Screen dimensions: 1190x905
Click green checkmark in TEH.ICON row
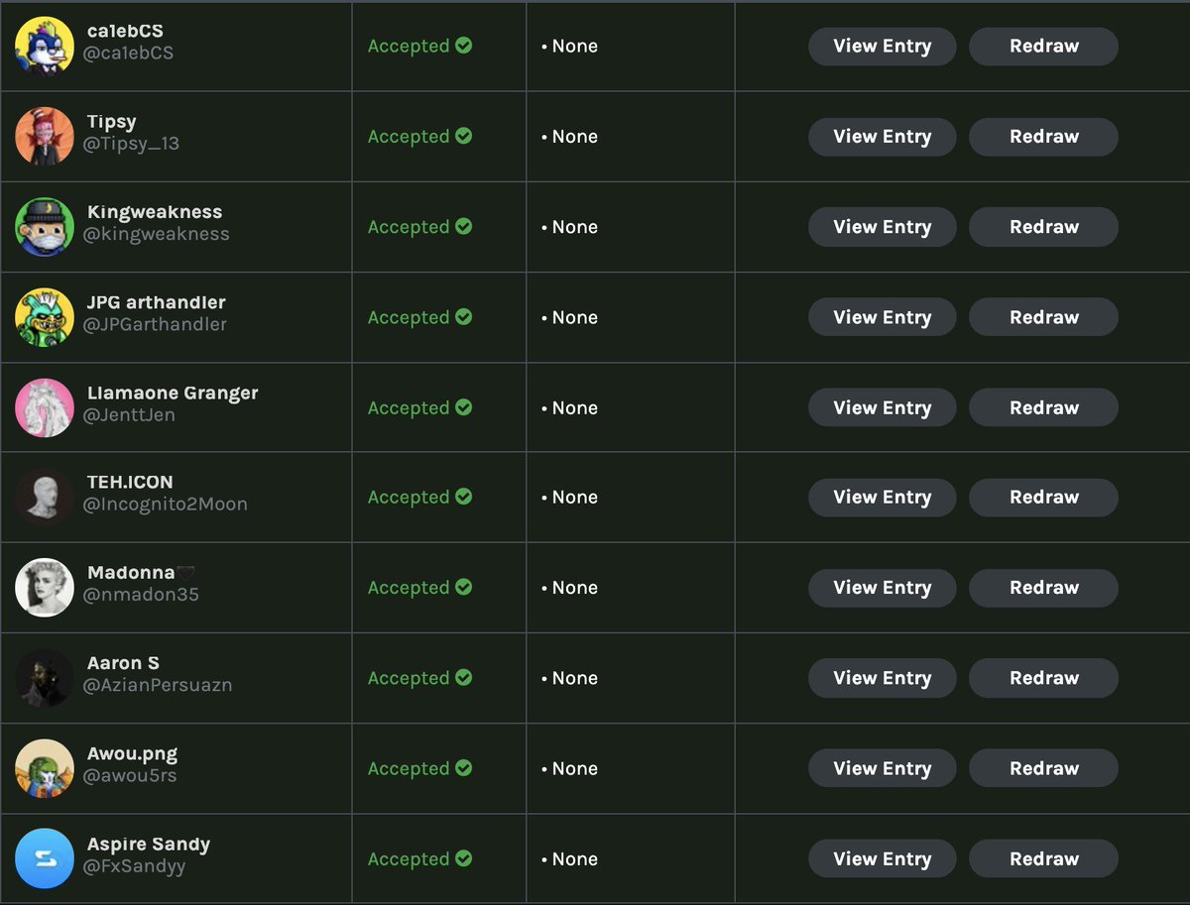point(463,497)
